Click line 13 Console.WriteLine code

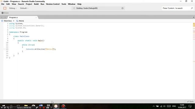point(41,49)
